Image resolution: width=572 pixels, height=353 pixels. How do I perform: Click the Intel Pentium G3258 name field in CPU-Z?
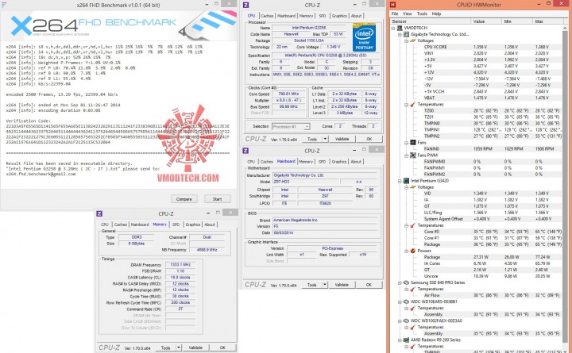308,28
